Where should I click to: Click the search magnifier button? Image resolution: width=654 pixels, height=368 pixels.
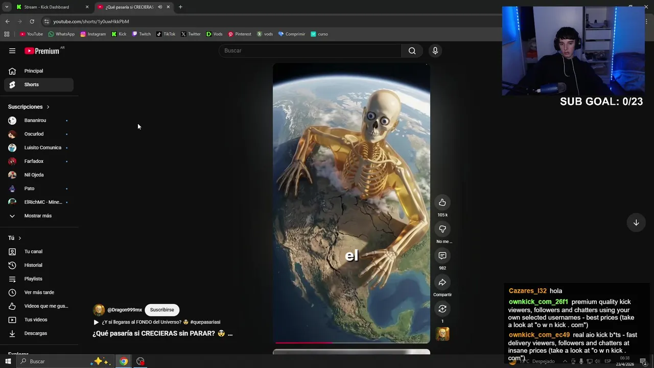[x=412, y=51]
